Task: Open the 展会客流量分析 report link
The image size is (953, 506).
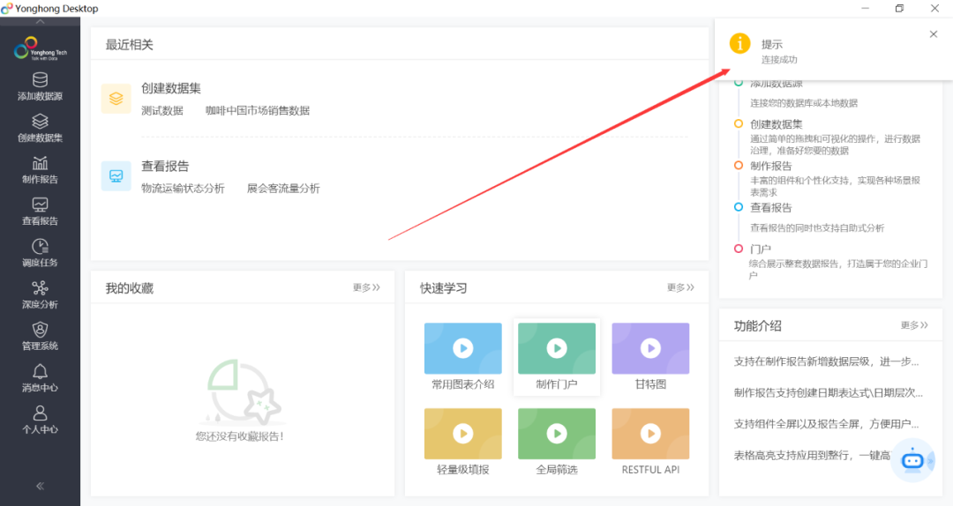Action: point(283,189)
